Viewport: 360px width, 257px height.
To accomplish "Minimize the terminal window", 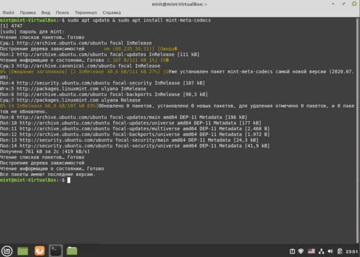I will click(x=333, y=4).
